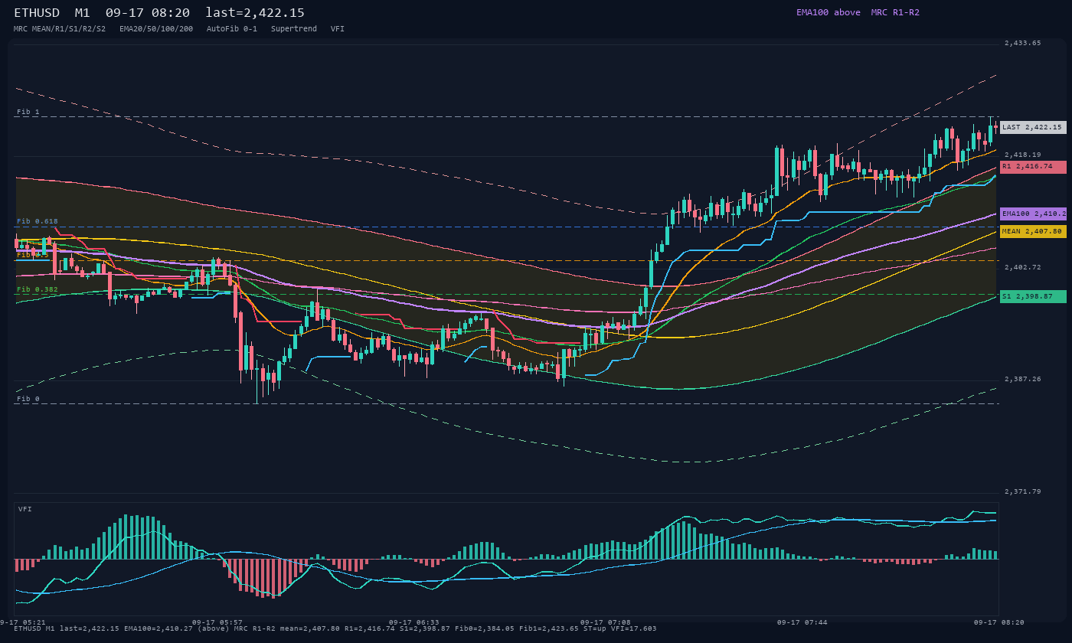This screenshot has height=643, width=1072.
Task: Click the 'Fib 1' level label
Action: (x=28, y=112)
